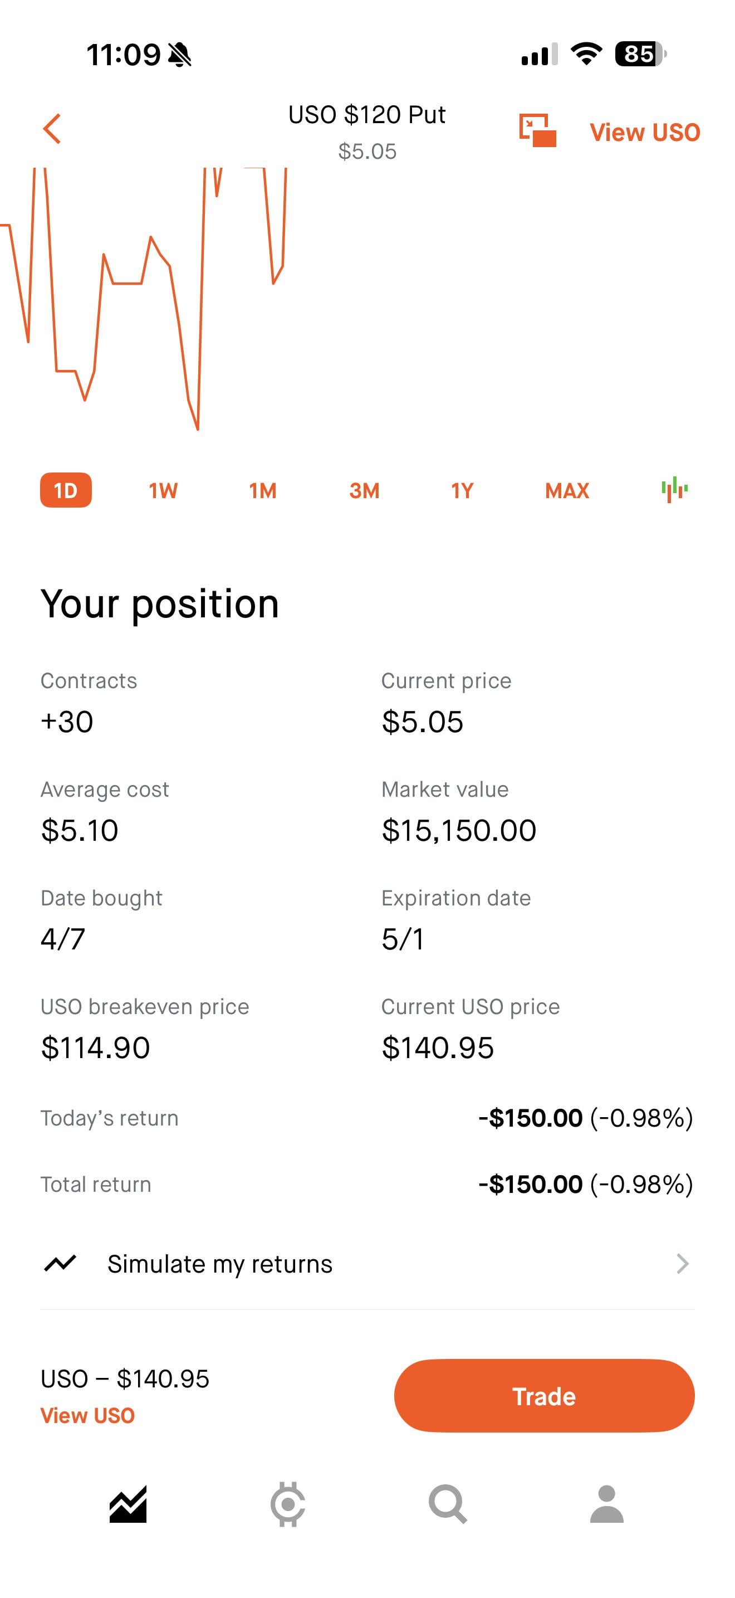This screenshot has width=735, height=1598.
Task: Select the 1D chart range
Action: (x=66, y=491)
